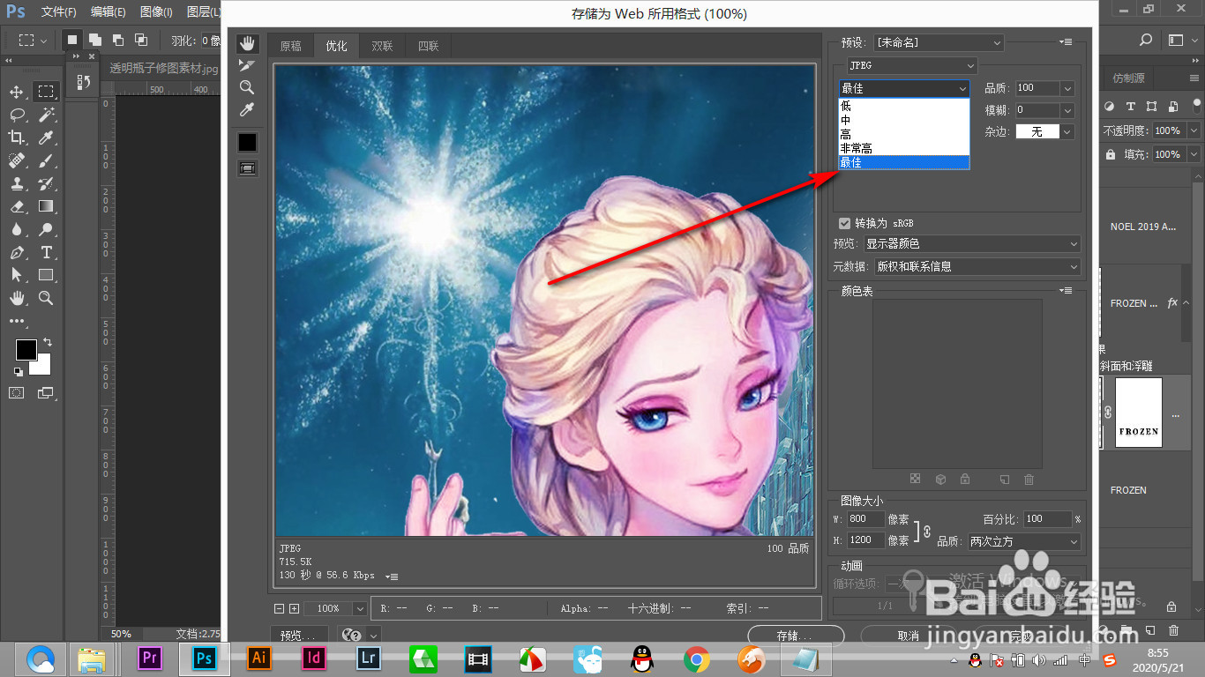Select Intersect with Selection mode
The width and height of the screenshot is (1205, 677).
tap(140, 40)
